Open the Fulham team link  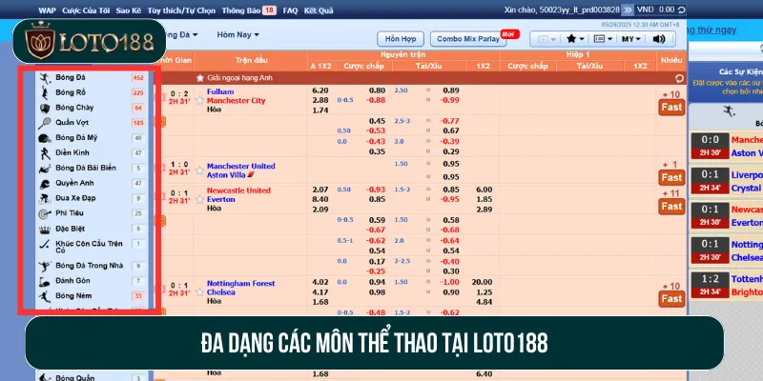coord(220,91)
